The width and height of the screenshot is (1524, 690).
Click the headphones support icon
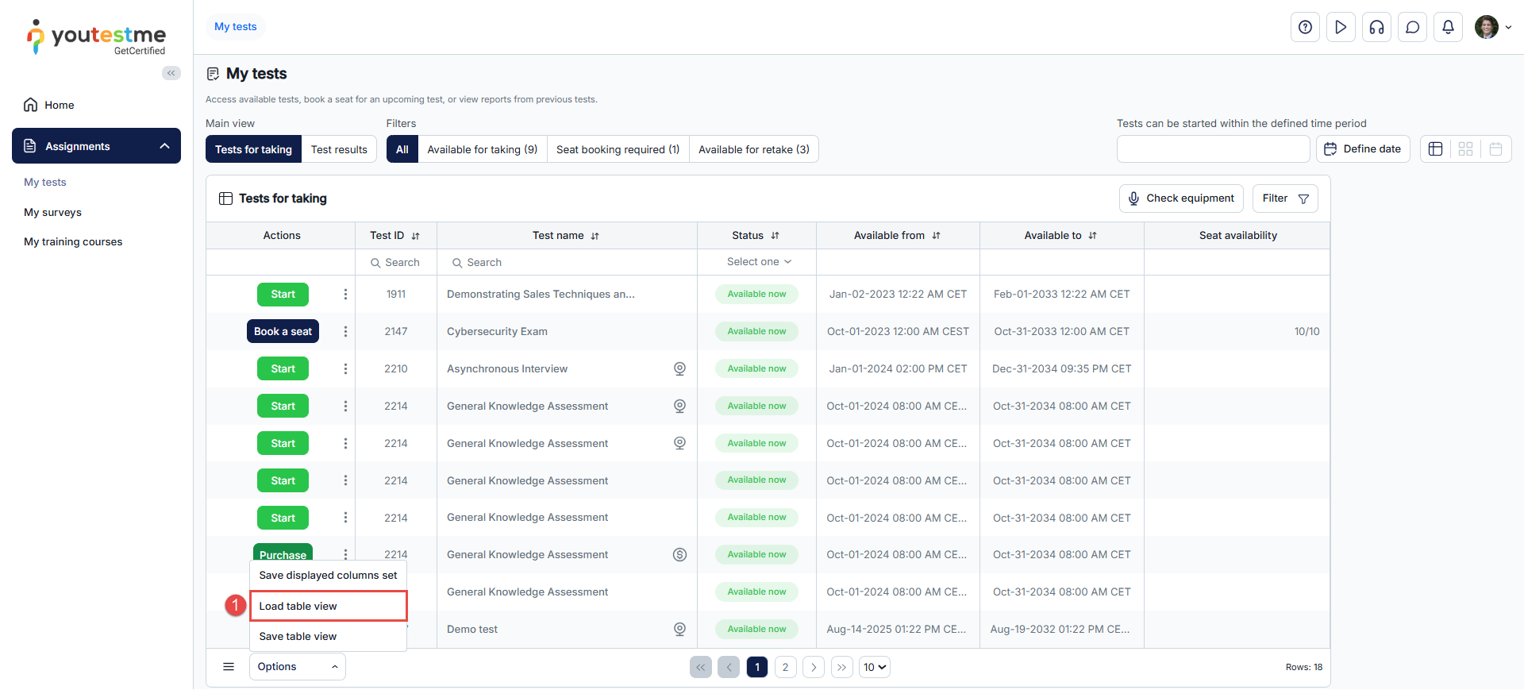click(1376, 27)
